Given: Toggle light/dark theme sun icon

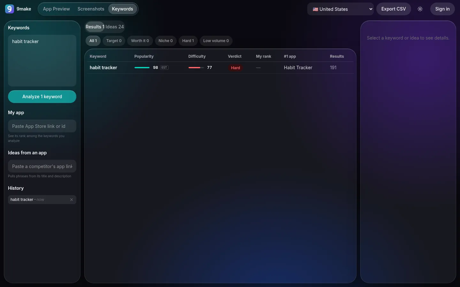Looking at the screenshot, I should tap(420, 9).
